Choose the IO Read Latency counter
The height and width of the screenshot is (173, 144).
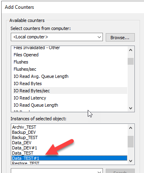coord(30,98)
